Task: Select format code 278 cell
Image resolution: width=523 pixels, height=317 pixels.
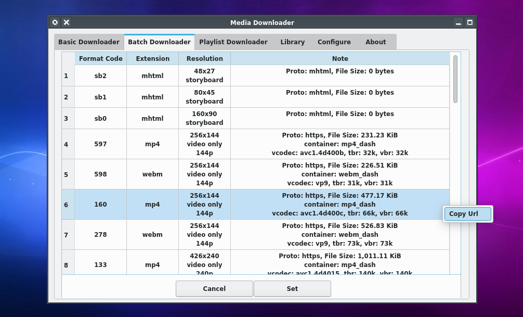Action: pos(100,234)
